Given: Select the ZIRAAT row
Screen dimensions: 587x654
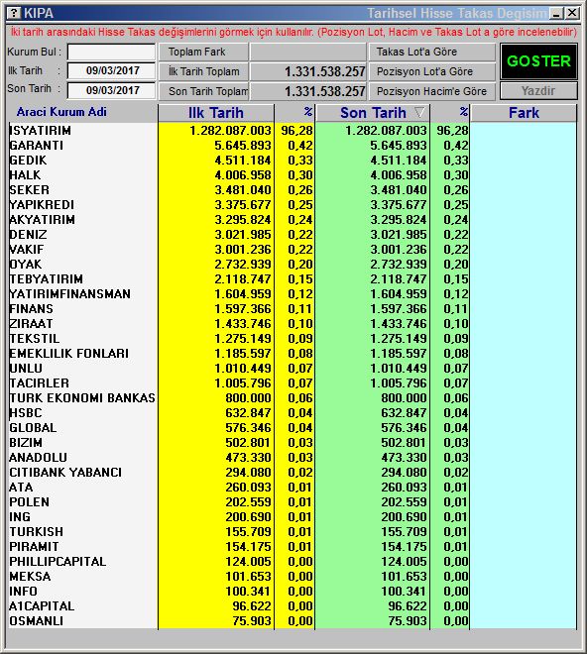Looking at the screenshot, I should (293, 324).
